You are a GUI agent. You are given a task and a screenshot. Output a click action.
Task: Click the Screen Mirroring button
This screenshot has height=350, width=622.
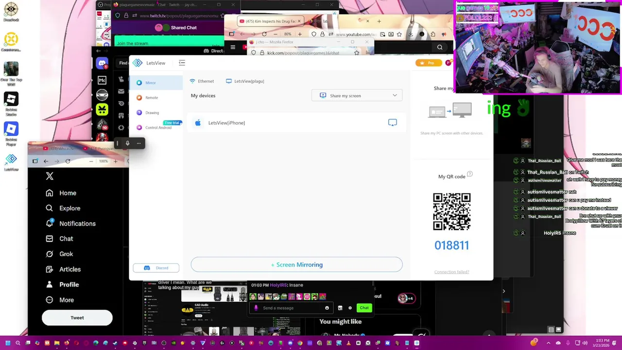tap(296, 264)
